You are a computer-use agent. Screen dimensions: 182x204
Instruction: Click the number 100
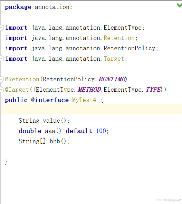(x=101, y=131)
